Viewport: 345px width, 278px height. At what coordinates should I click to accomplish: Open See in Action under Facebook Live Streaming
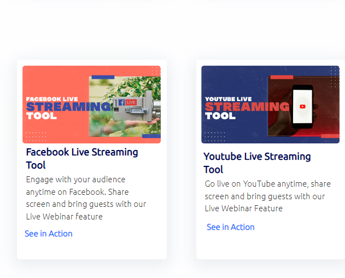coord(49,234)
